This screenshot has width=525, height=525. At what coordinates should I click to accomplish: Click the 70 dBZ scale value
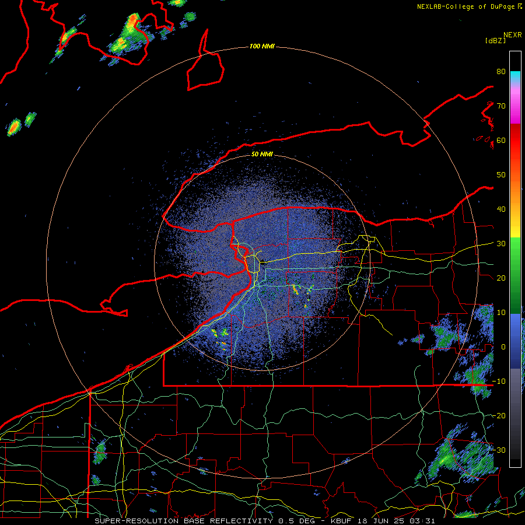tap(501, 106)
